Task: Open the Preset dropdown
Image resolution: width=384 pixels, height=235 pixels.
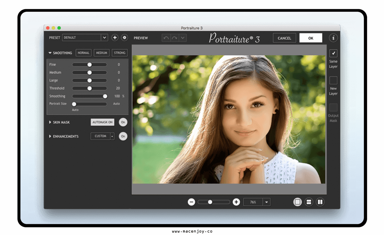Action: (85, 38)
